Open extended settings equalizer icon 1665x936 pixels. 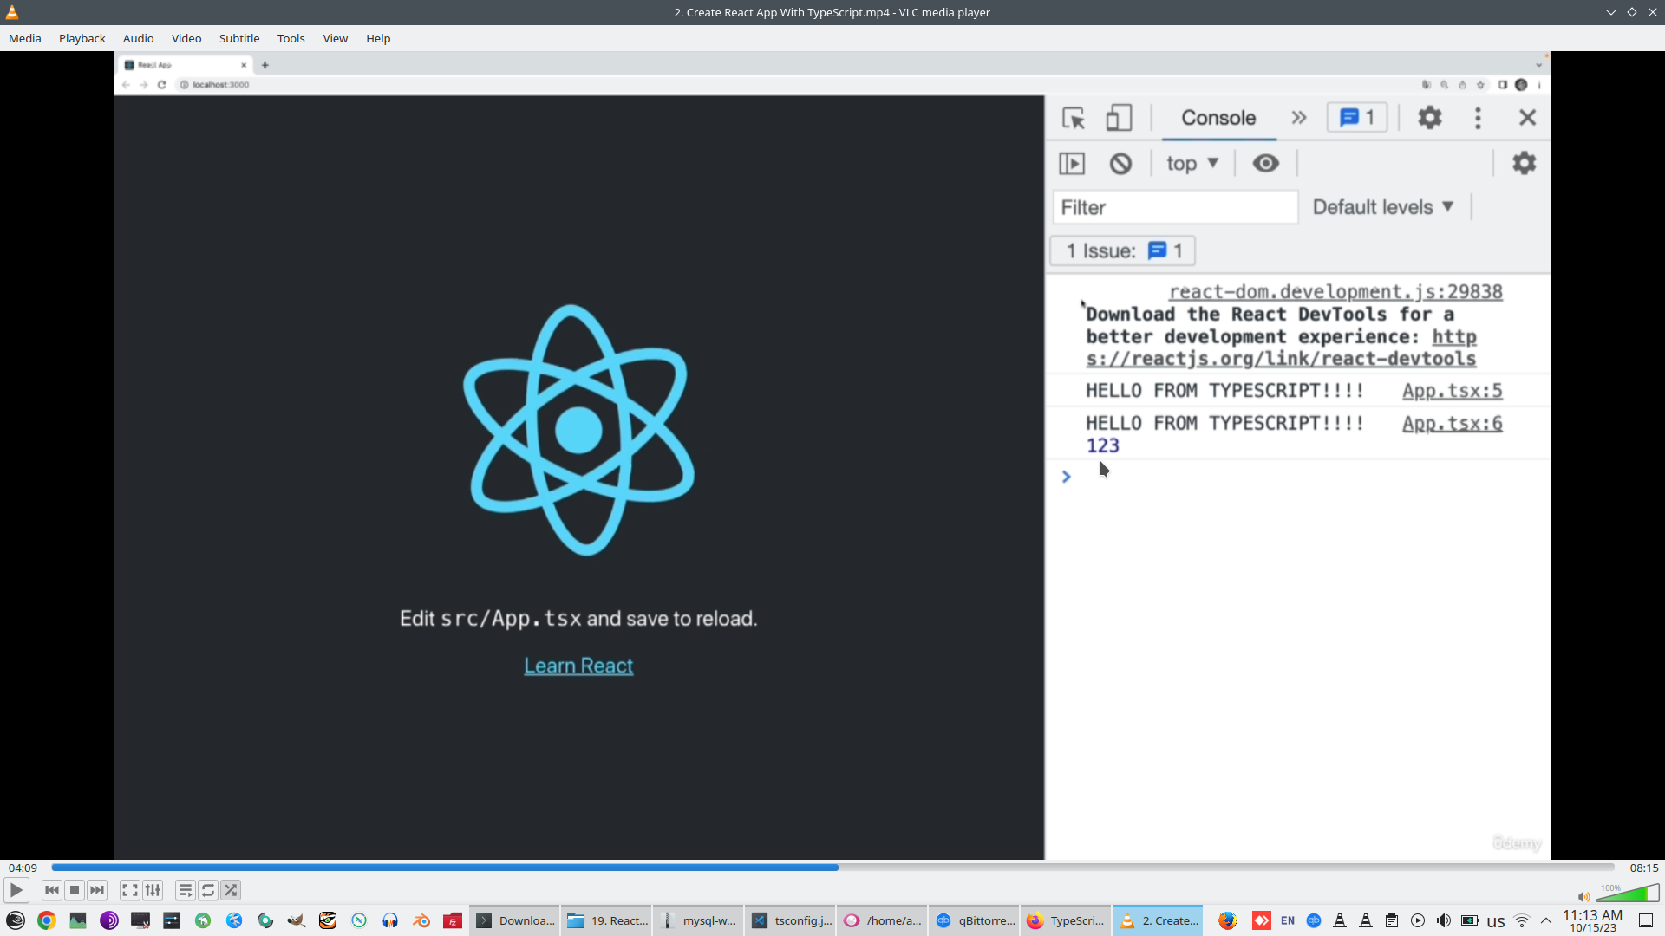tap(153, 890)
